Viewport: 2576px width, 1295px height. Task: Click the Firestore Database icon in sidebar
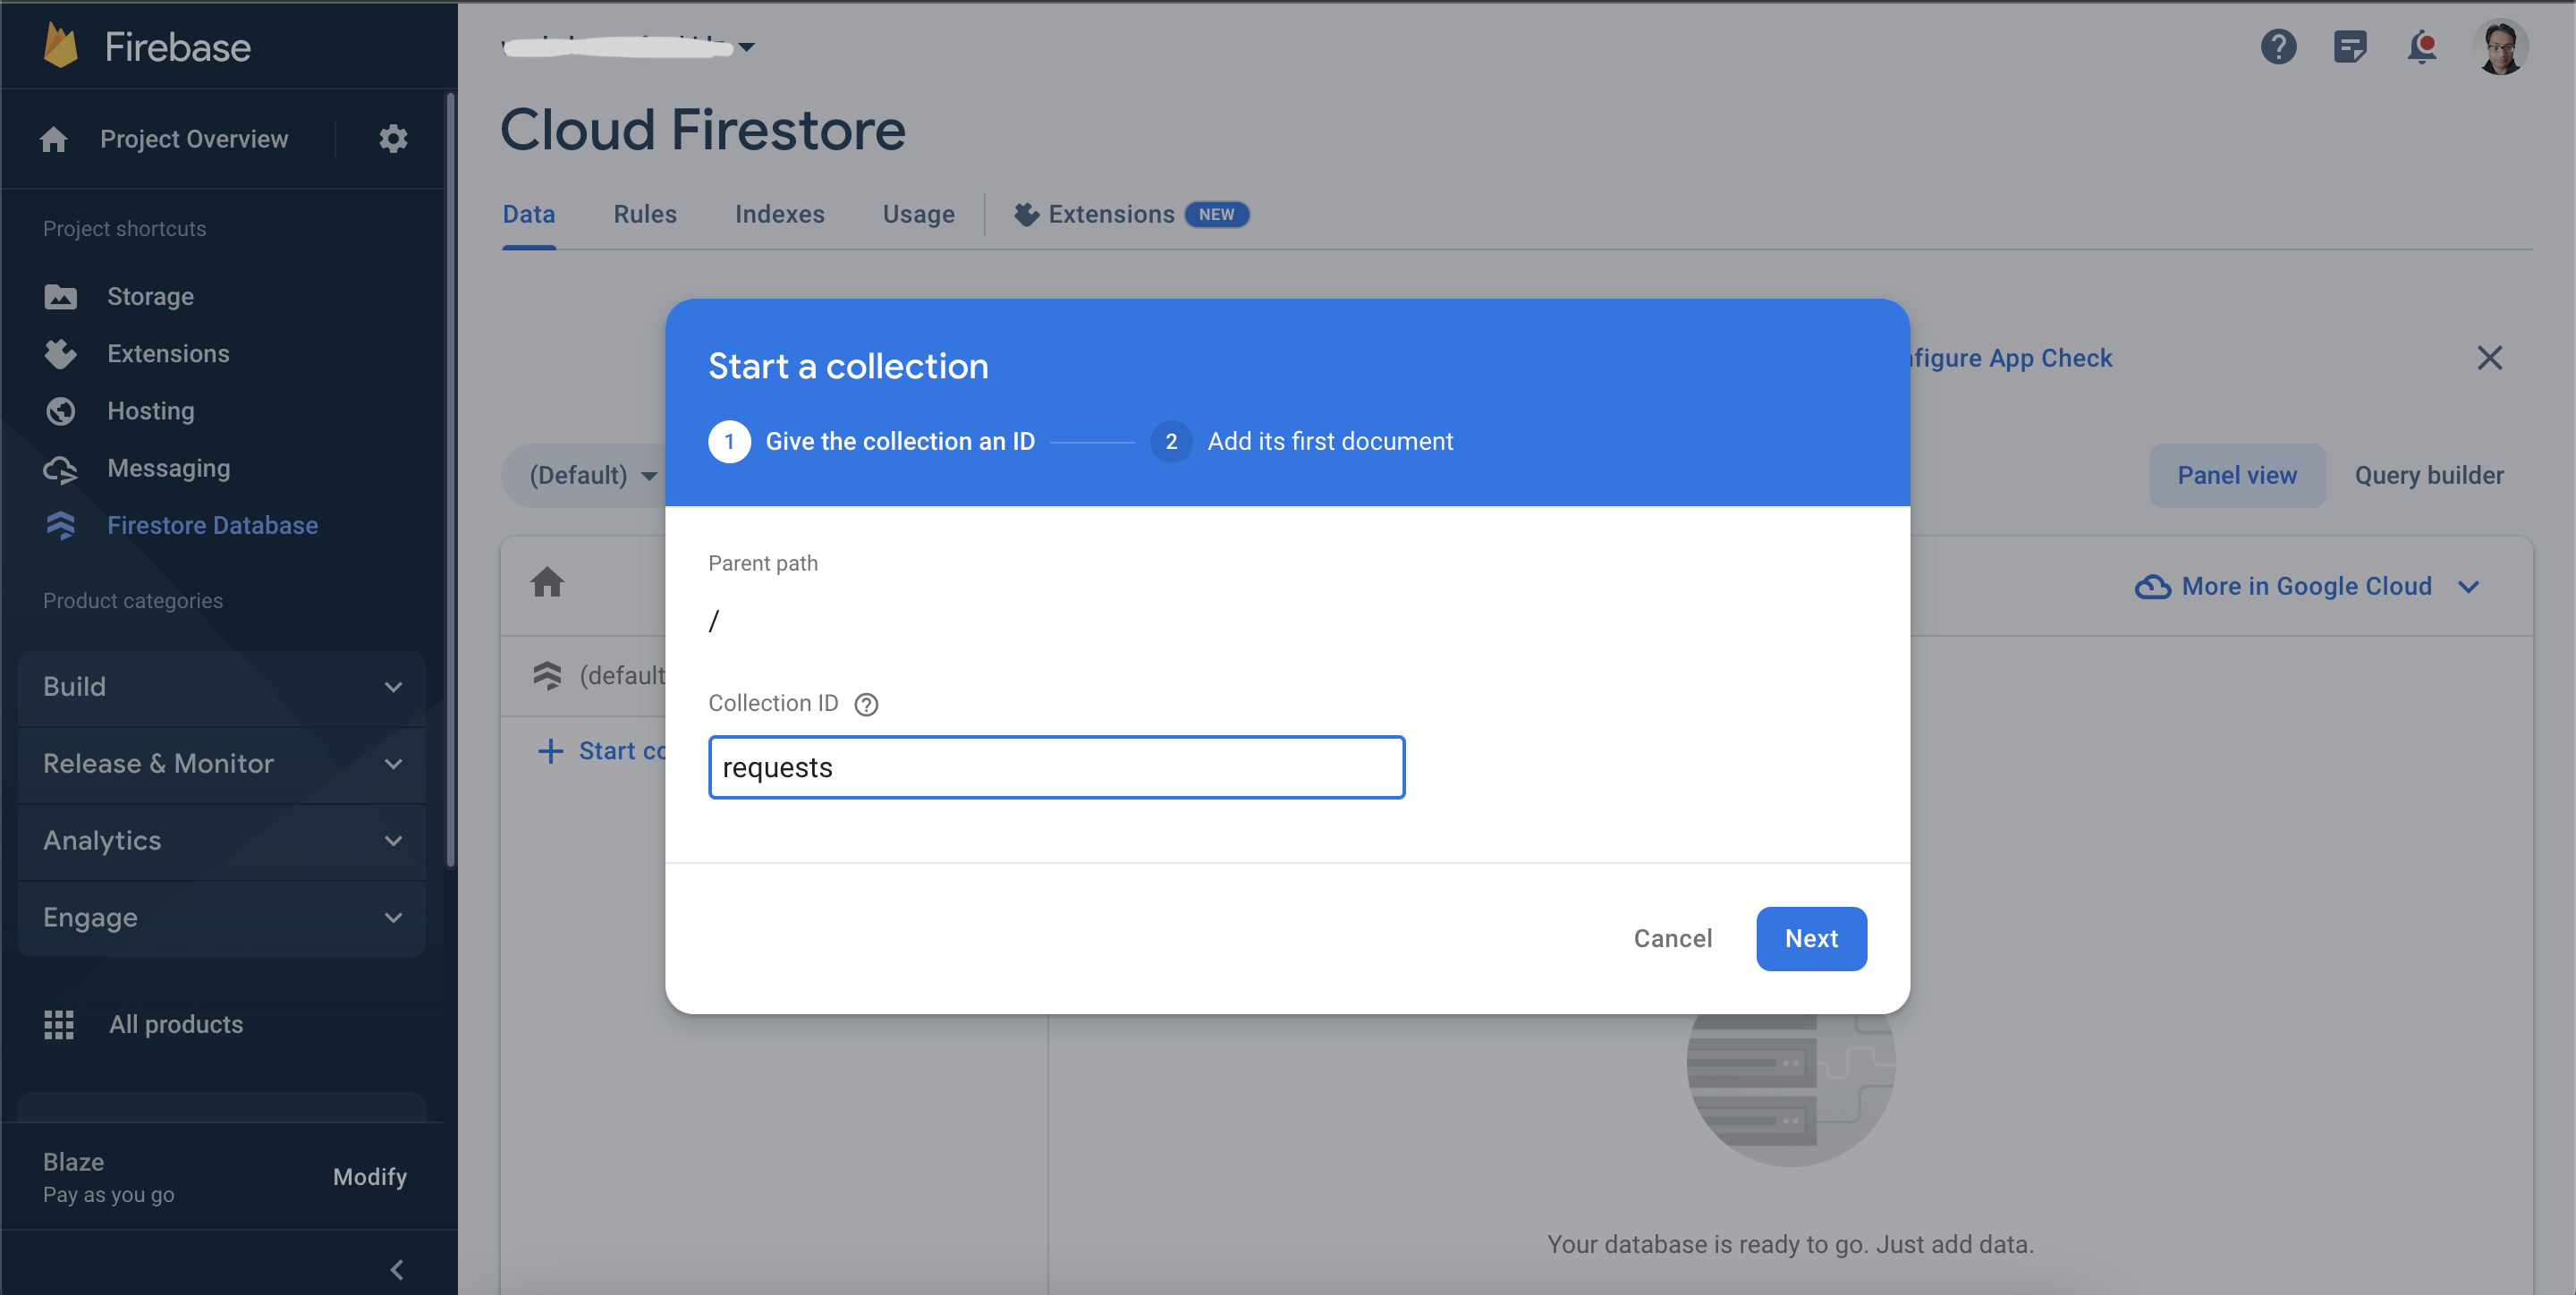tap(60, 526)
